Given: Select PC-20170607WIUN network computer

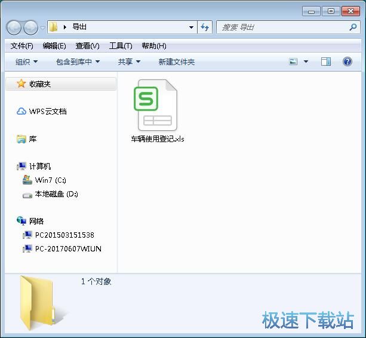Looking at the screenshot, I should click(68, 248).
